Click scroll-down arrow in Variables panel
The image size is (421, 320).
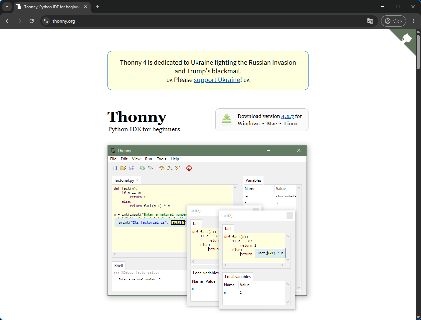pos(299,288)
